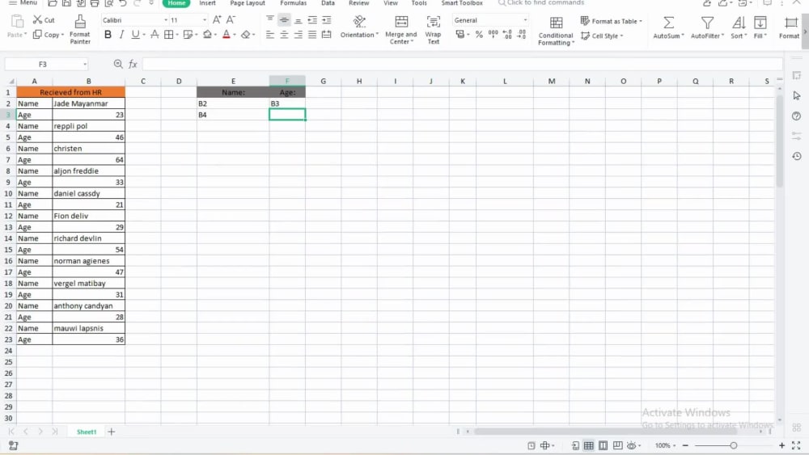Viewport: 809px width, 455px height.
Task: Add a new sheet with plus button
Action: 112,432
